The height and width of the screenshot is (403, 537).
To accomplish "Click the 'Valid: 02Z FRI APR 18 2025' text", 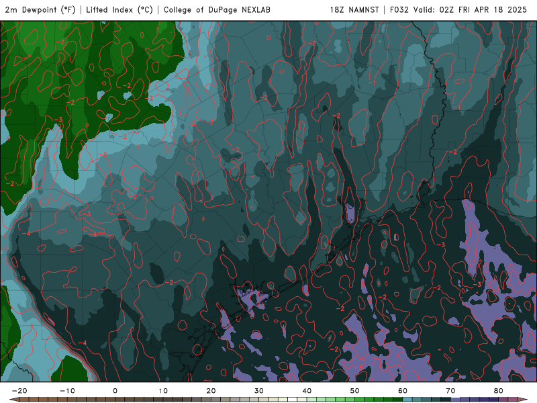I will [x=470, y=9].
